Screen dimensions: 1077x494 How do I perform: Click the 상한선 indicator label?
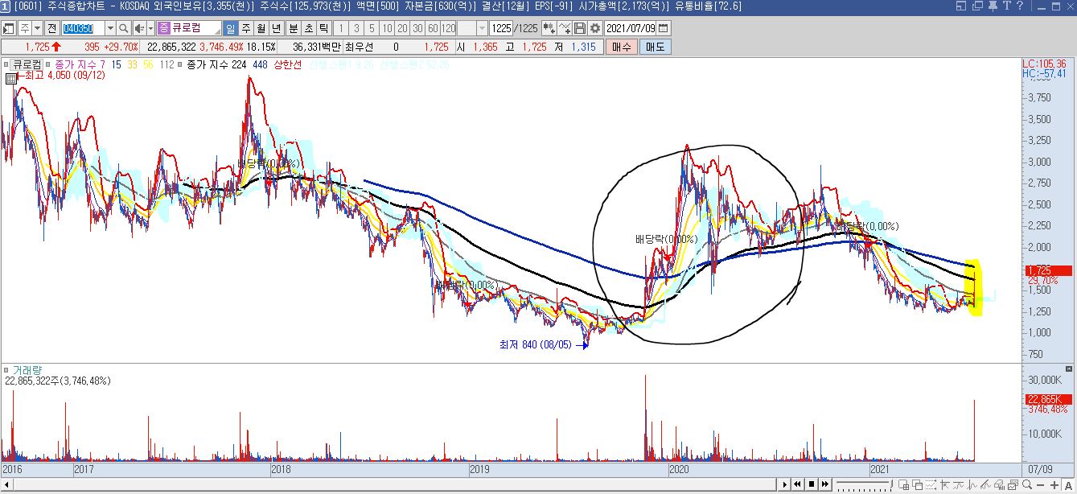click(288, 64)
